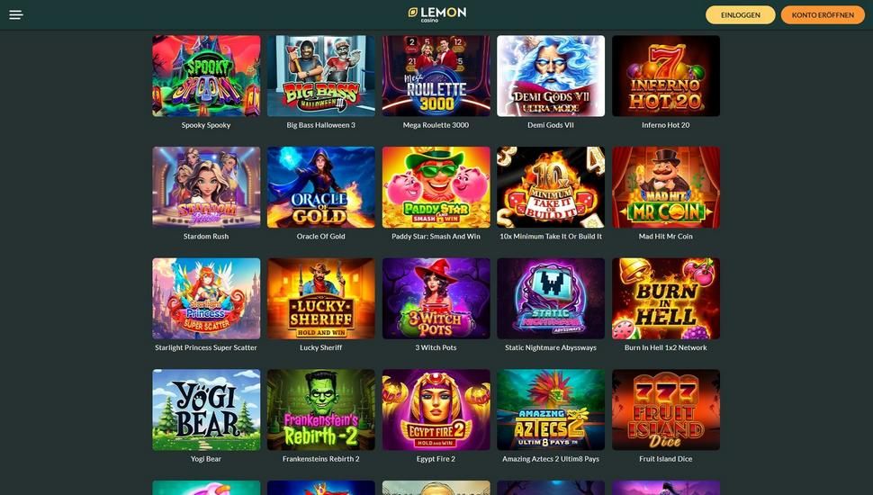The height and width of the screenshot is (495, 873).
Task: Click the Einloggen button
Action: [740, 15]
